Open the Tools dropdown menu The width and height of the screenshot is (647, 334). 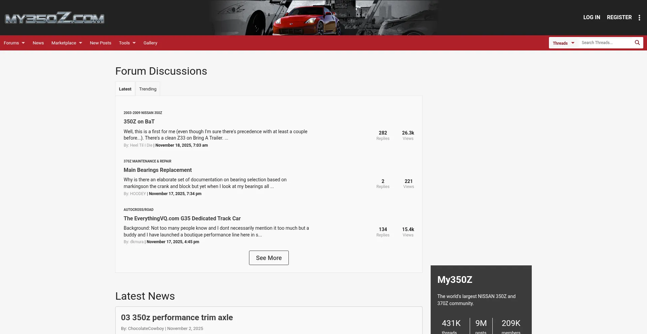tap(127, 43)
